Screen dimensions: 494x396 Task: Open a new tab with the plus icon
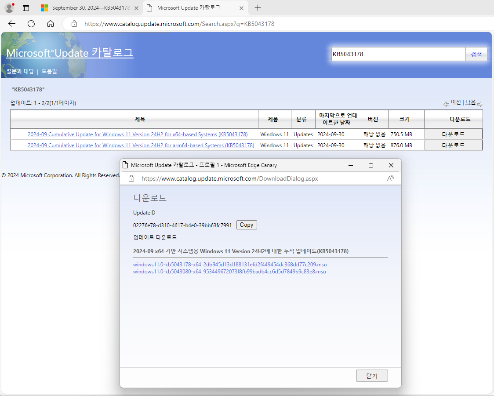[x=258, y=8]
